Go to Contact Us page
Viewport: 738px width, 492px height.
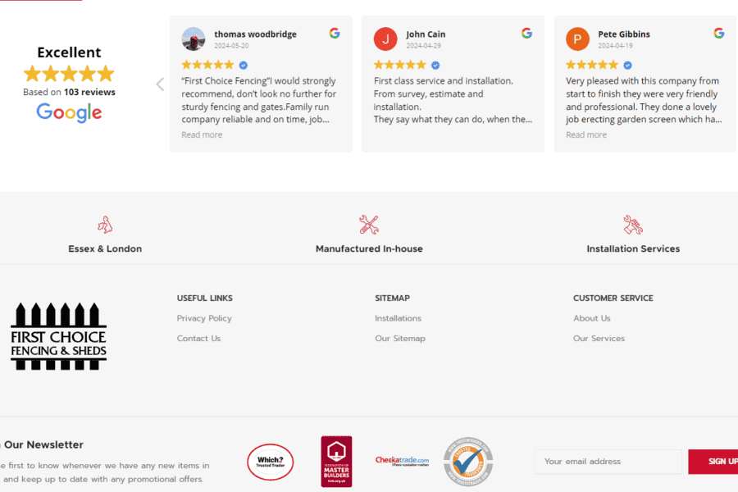point(198,339)
